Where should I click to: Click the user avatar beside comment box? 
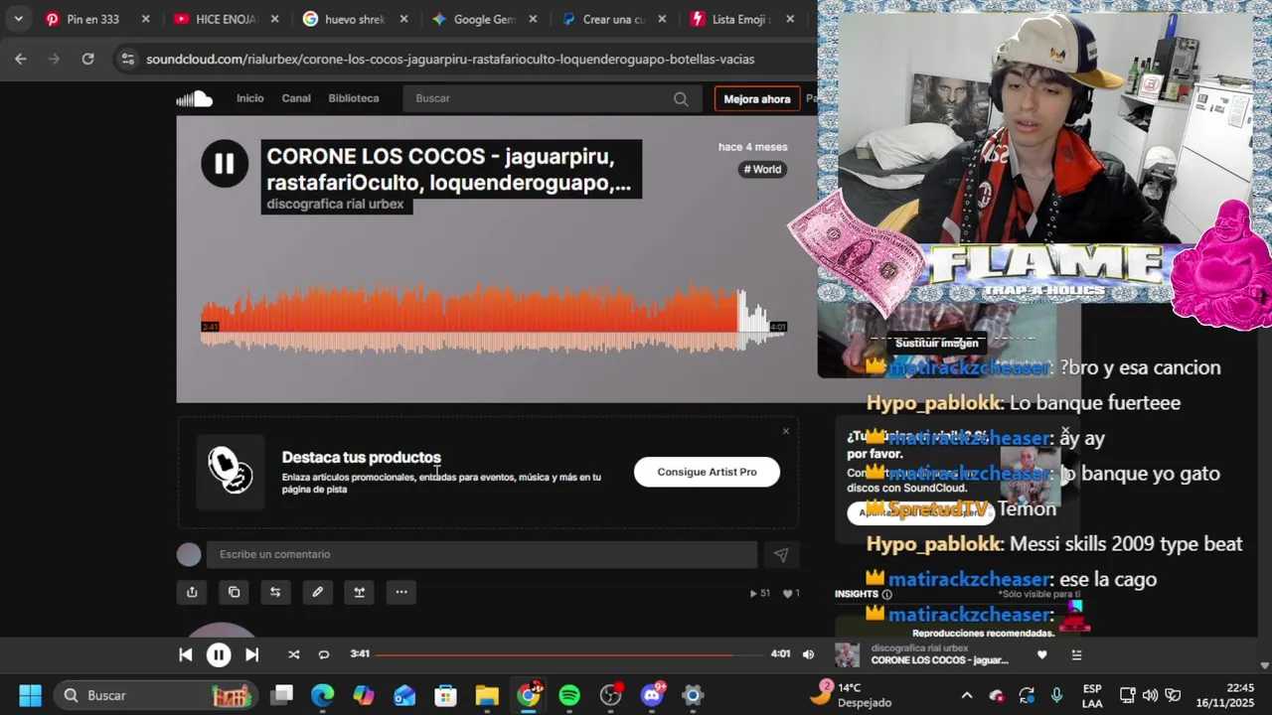click(189, 554)
